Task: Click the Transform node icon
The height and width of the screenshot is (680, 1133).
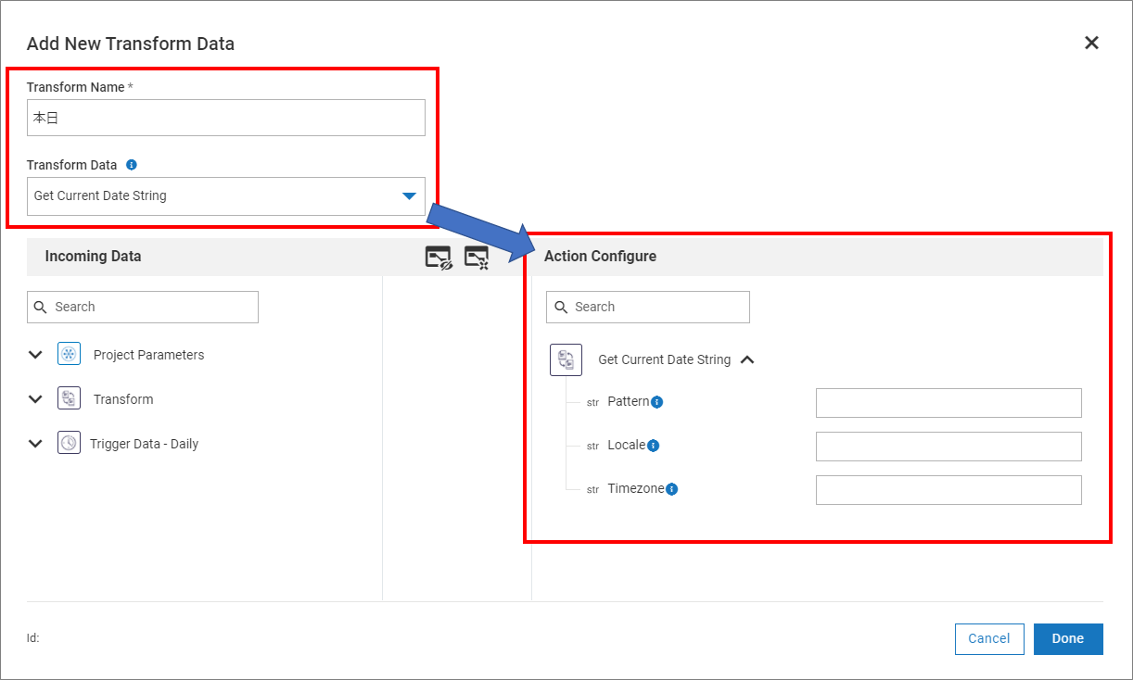Action: (x=69, y=399)
